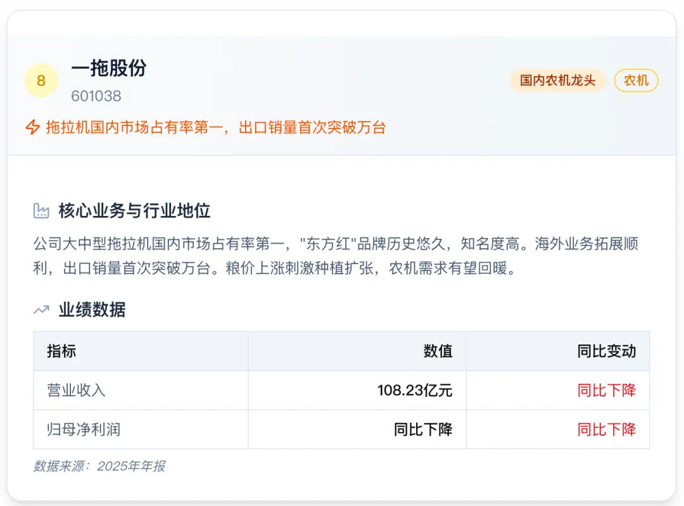Click the company description paragraph

tap(336, 256)
